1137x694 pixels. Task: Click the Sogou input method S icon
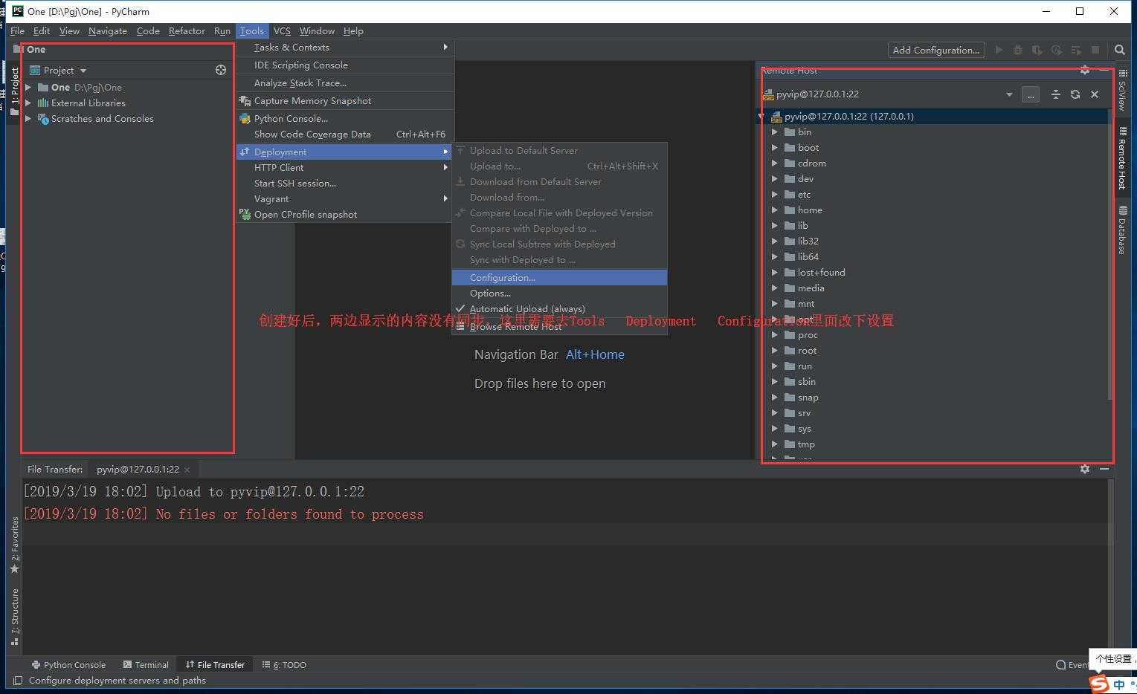pos(1099,684)
